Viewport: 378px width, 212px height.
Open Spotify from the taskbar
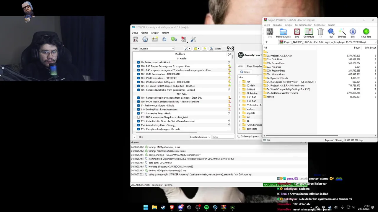(206, 207)
